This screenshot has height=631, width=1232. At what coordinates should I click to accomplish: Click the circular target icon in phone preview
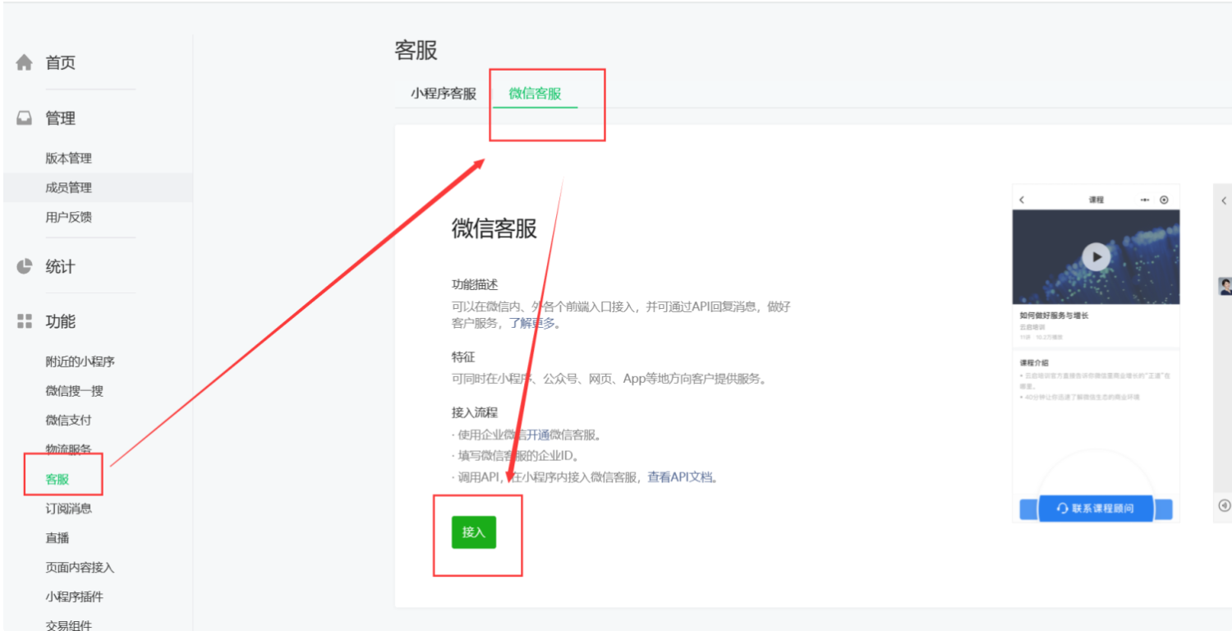(1164, 200)
